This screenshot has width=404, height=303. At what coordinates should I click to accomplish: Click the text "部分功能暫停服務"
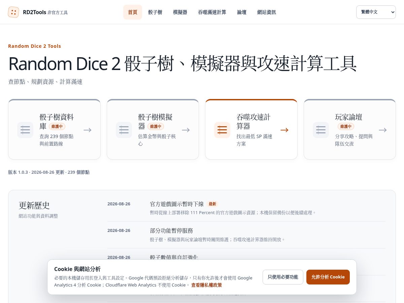click(171, 231)
